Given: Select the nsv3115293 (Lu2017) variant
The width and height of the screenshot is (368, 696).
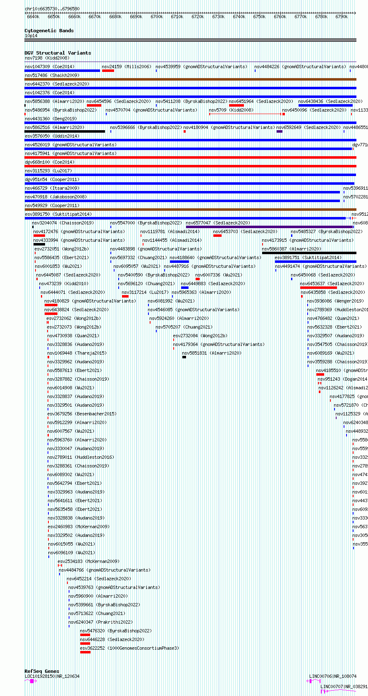Looking at the screenshot, I should [48, 171].
